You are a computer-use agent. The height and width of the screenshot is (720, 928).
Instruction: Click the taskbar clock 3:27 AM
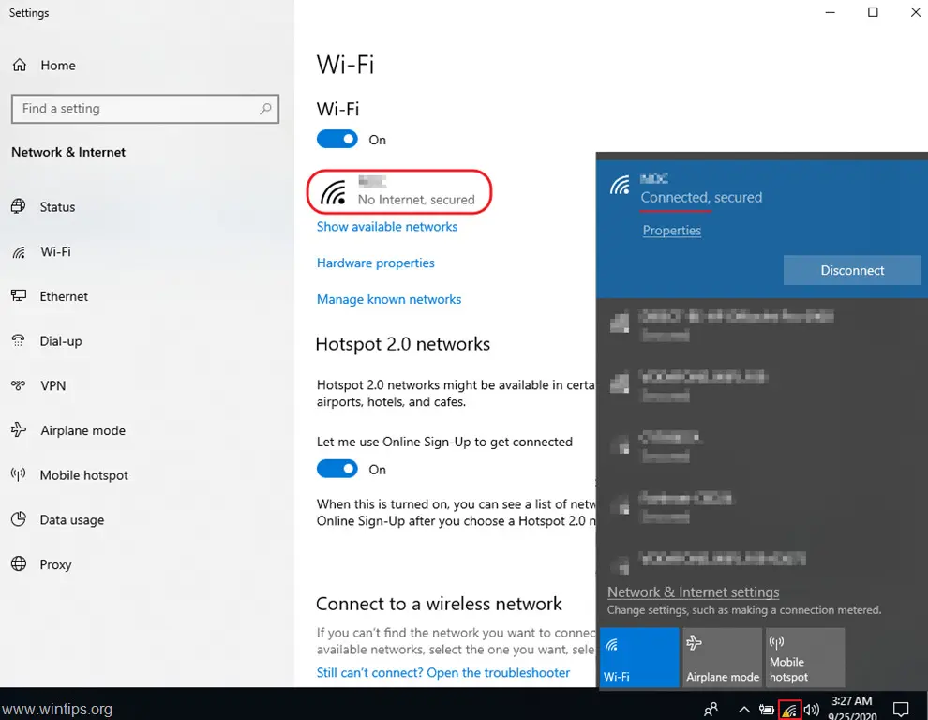852,701
